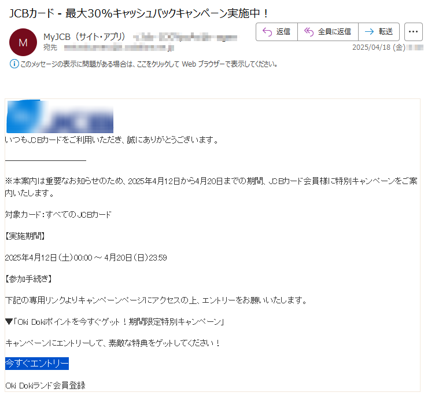This screenshot has width=424, height=396.
Task: Select the sender name MyJCB(サイト・アプリ)
Action: (84, 37)
